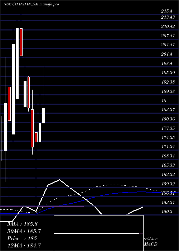179x251 pixels.
Task: Select the Price : 185 readout
Action: (x=22, y=238)
